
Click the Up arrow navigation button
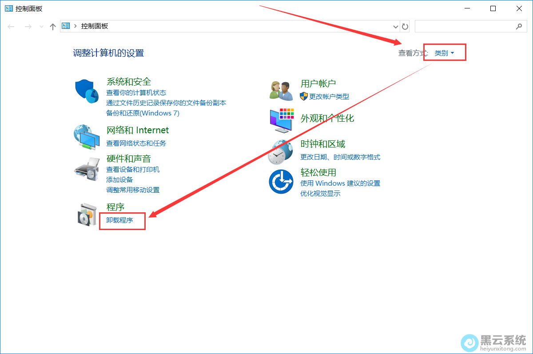pos(53,27)
